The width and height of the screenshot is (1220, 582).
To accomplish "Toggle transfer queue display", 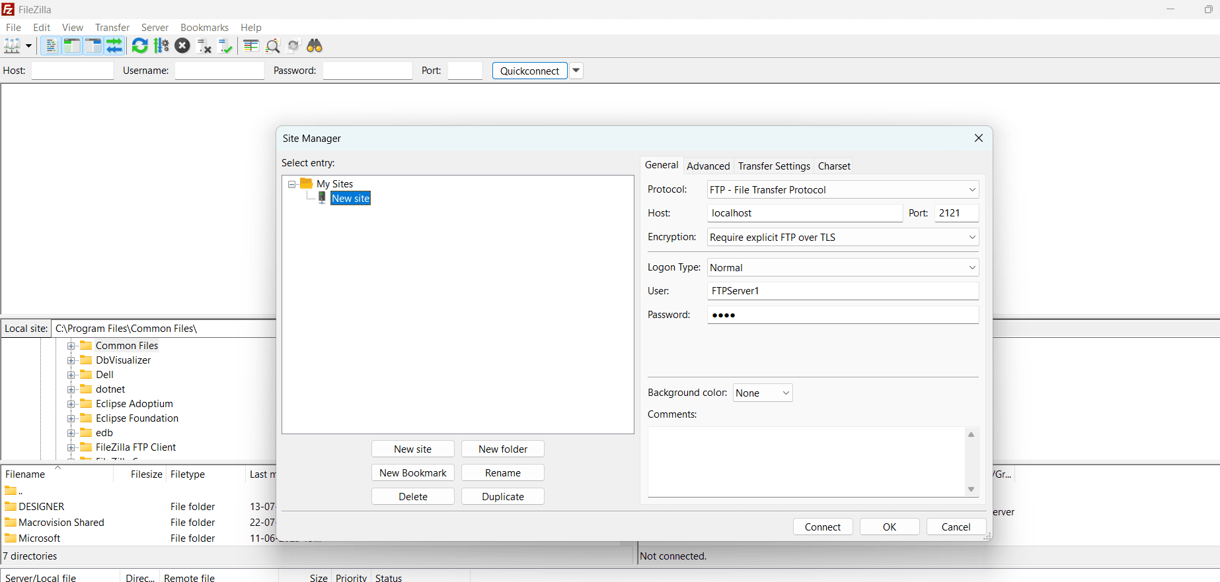I will click(x=114, y=46).
